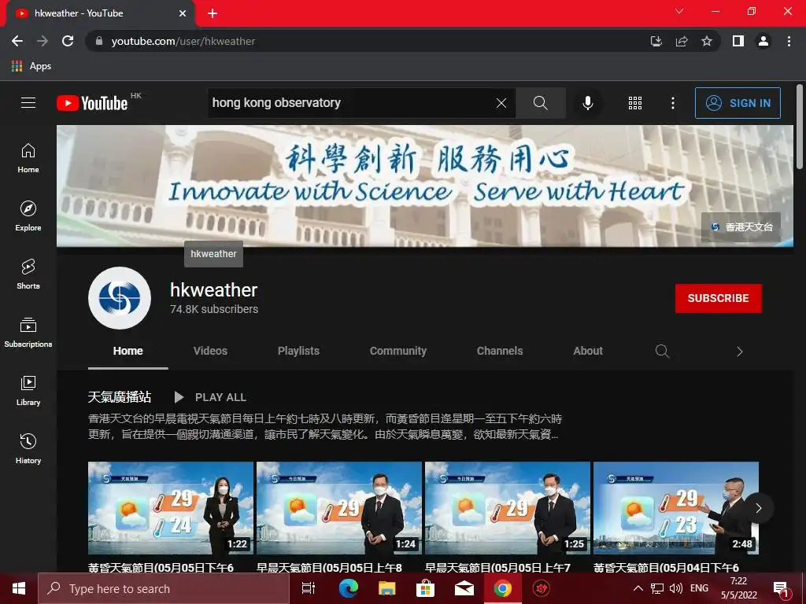Open Home in the left sidebar
Image resolution: width=806 pixels, height=604 pixels.
[x=28, y=158]
